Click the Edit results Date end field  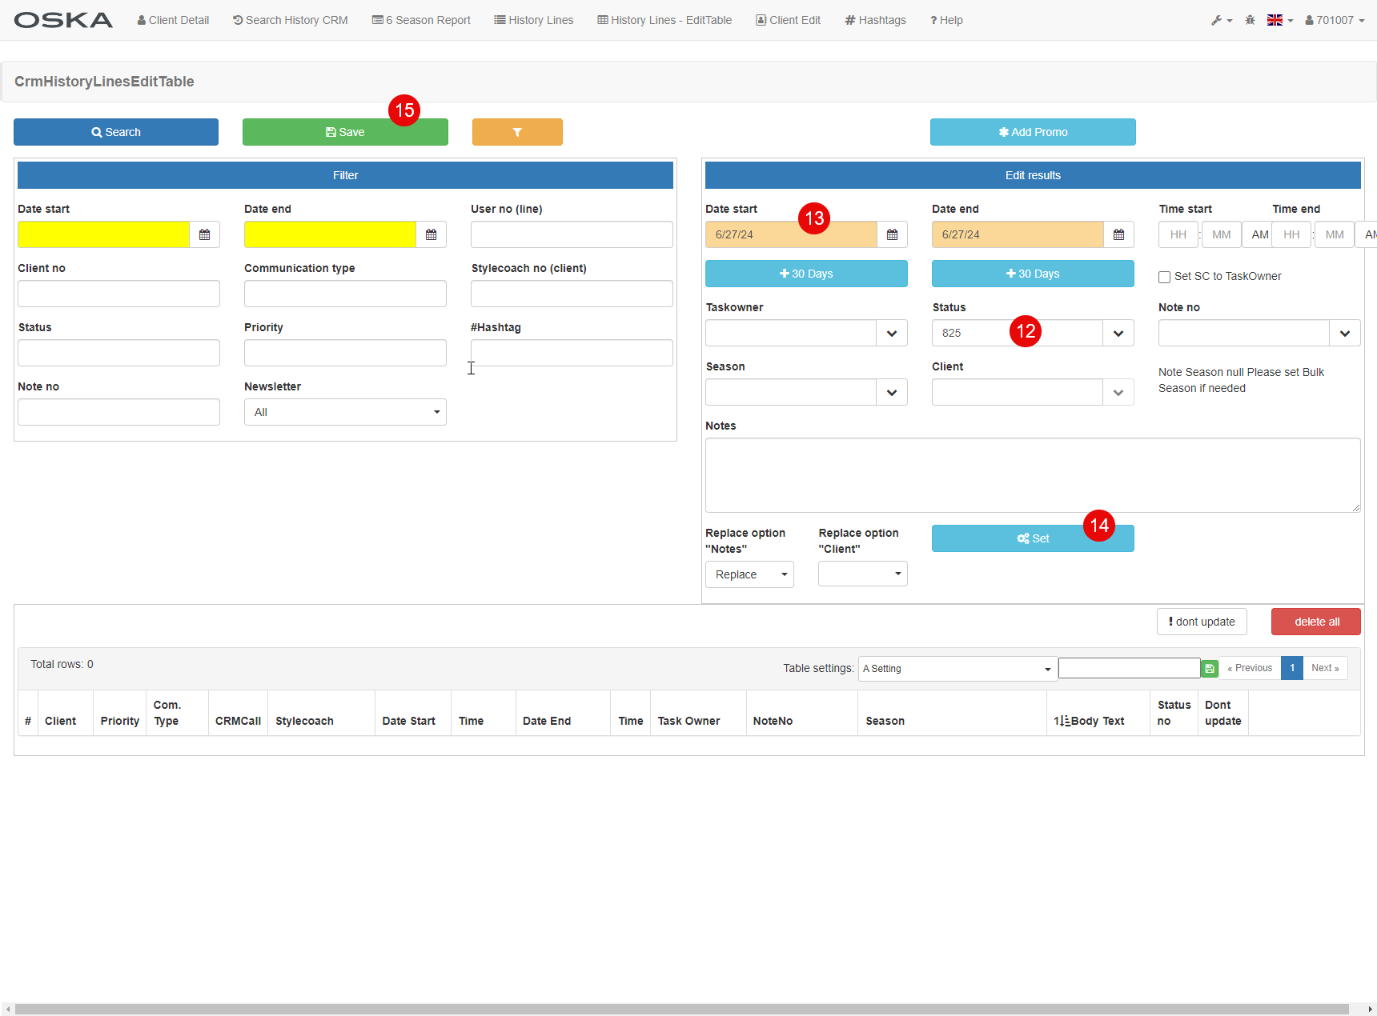(1018, 234)
